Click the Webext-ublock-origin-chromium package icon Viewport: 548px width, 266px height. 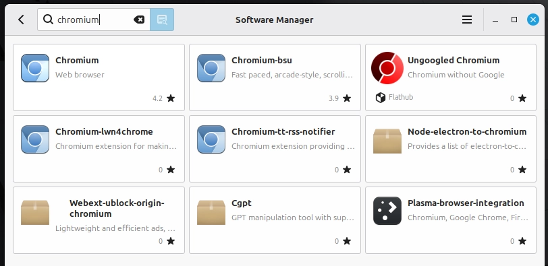(x=35, y=212)
